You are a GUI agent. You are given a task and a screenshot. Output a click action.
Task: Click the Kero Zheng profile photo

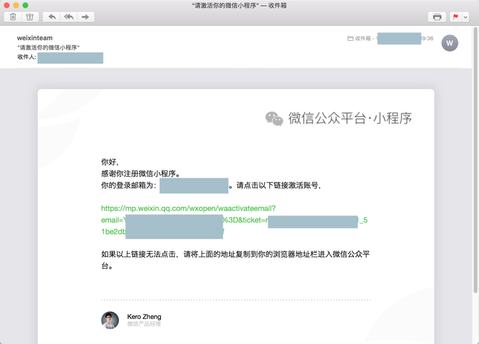[x=110, y=320]
